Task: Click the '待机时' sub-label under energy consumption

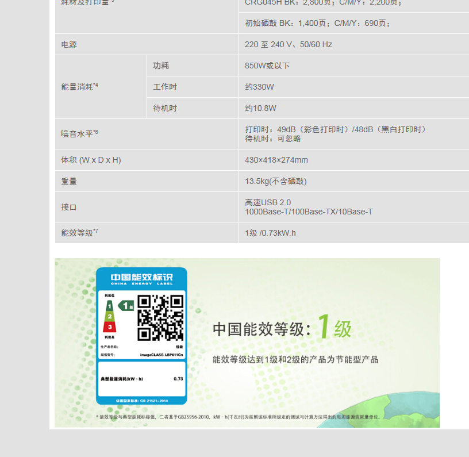Action: 193,108
